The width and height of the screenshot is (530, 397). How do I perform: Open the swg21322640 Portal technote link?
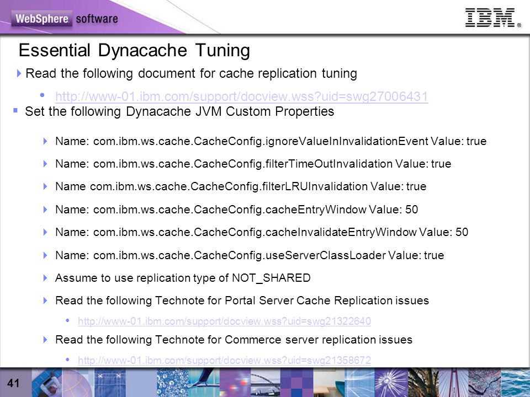click(x=224, y=321)
